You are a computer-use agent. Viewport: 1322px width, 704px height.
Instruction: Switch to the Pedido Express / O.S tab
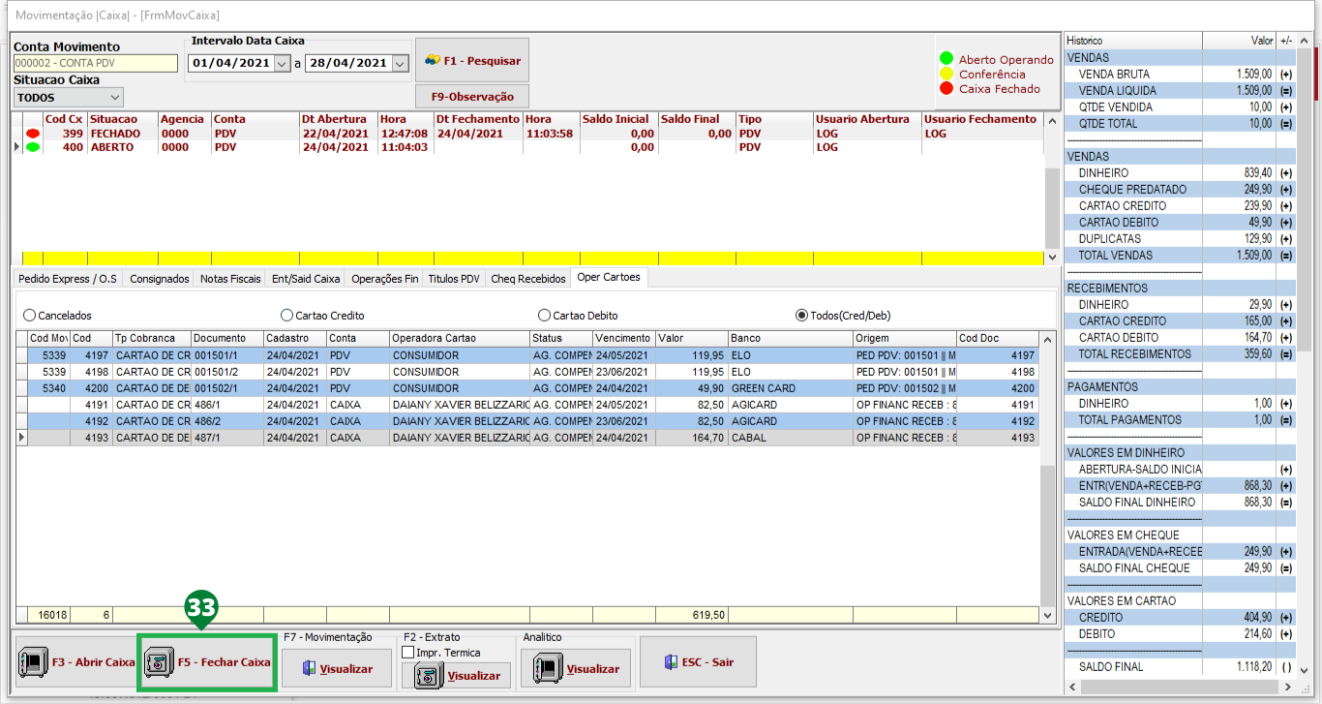(x=68, y=279)
